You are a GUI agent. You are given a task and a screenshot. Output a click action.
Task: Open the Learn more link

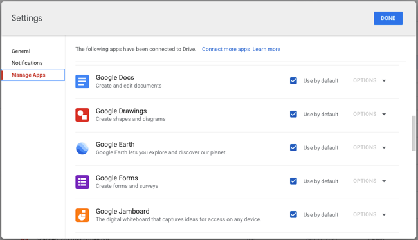[266, 49]
